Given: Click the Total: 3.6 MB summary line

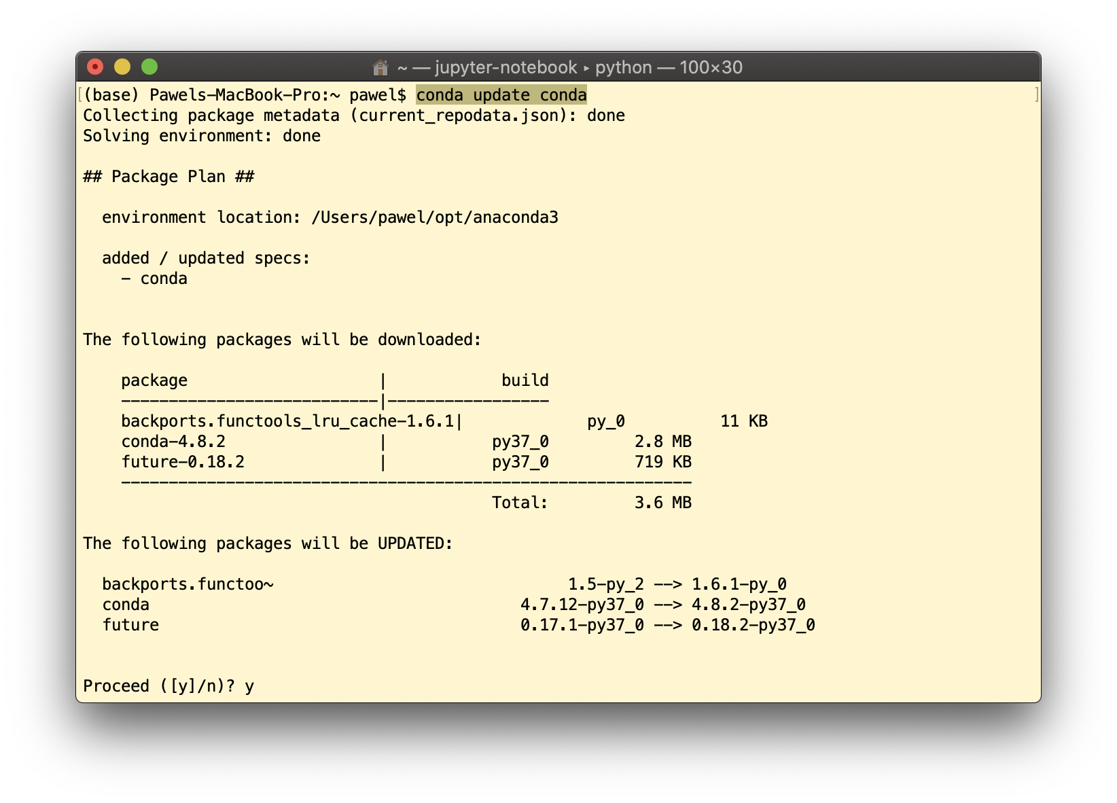Looking at the screenshot, I should tap(591, 502).
